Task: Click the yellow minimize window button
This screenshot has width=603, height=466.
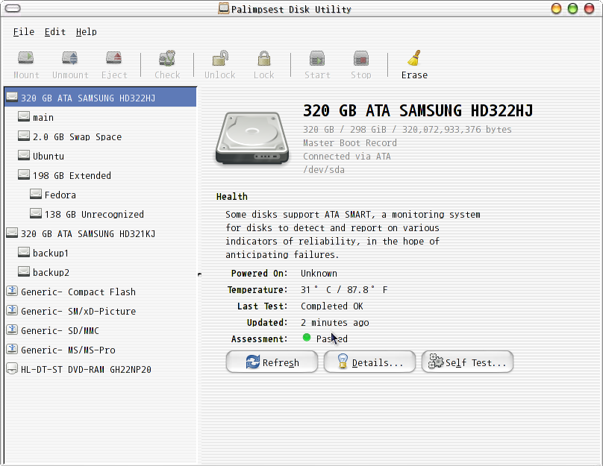Action: tap(556, 8)
